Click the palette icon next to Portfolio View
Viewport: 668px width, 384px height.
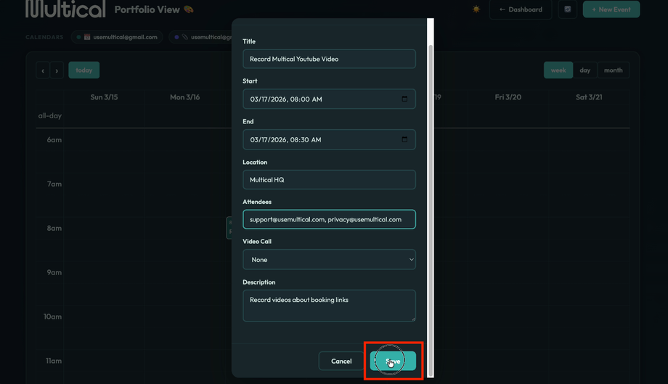(188, 9)
